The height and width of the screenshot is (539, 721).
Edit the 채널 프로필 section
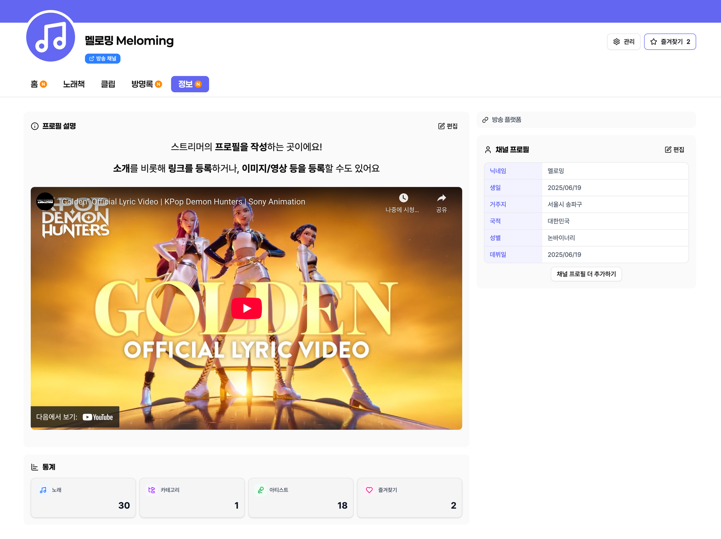(674, 150)
